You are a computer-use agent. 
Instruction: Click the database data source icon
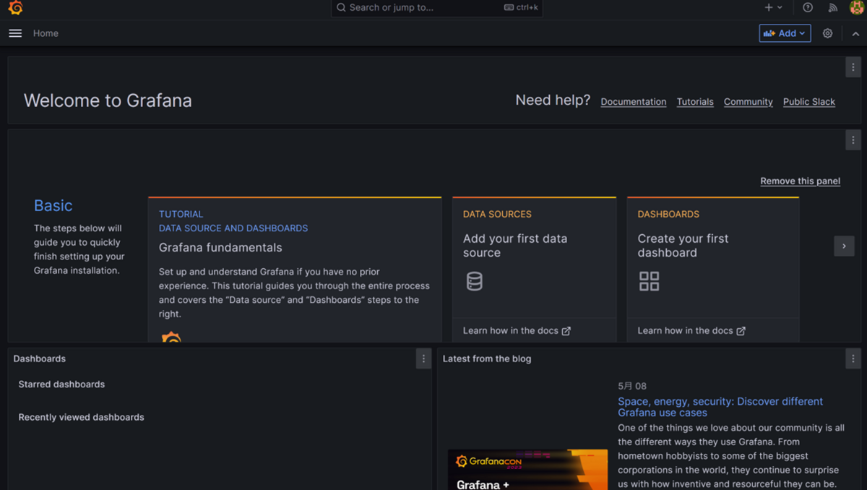[474, 281]
